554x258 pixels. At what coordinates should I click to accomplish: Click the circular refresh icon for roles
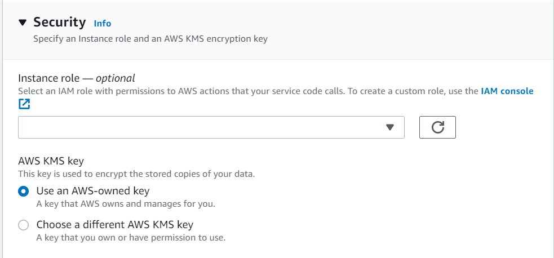pyautogui.click(x=437, y=127)
